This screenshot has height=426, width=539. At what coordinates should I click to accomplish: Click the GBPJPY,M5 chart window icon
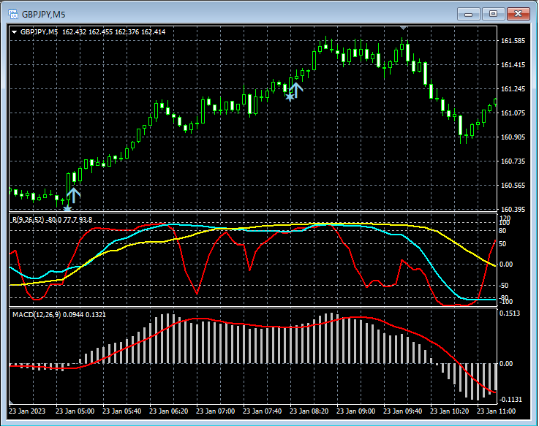pyautogui.click(x=12, y=14)
